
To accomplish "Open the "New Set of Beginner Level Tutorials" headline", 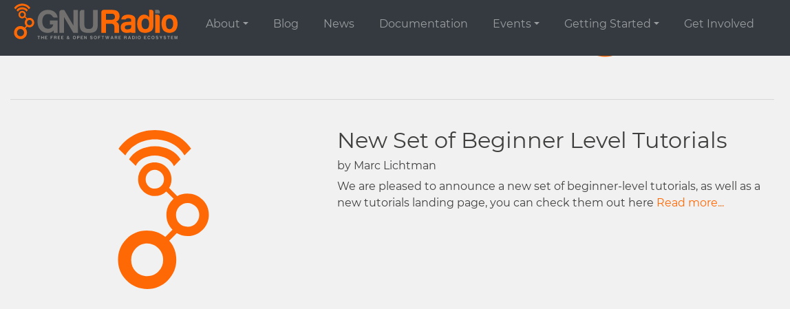I will 531,140.
